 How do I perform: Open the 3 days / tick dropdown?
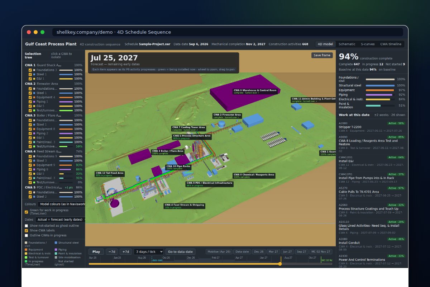(148, 251)
